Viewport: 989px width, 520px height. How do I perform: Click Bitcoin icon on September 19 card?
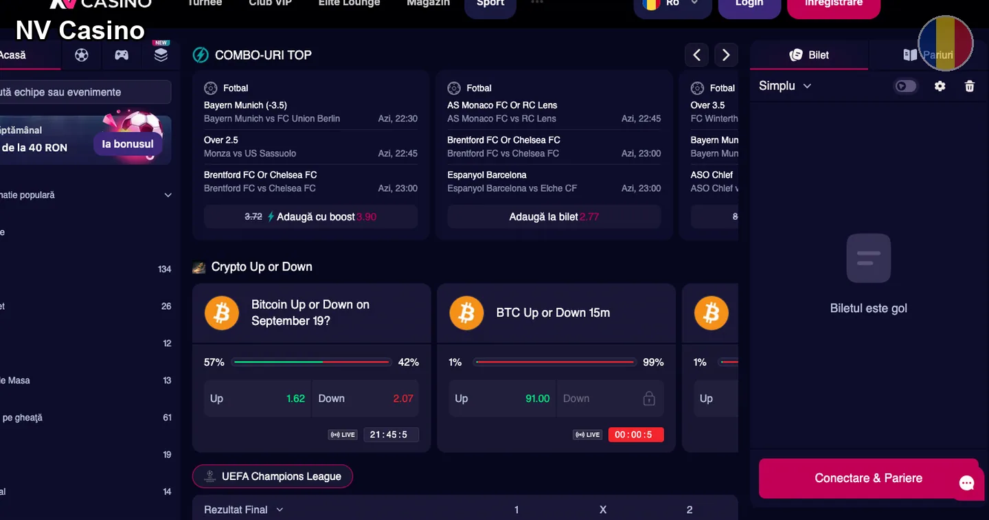tap(222, 313)
